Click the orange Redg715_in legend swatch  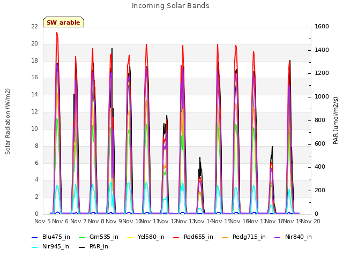225,238
